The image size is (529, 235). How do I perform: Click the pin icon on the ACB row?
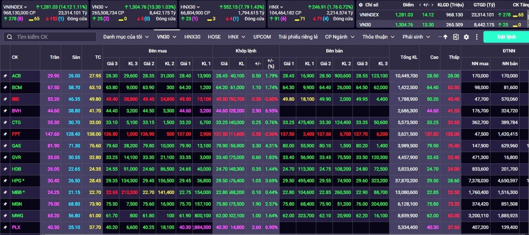tap(5, 76)
